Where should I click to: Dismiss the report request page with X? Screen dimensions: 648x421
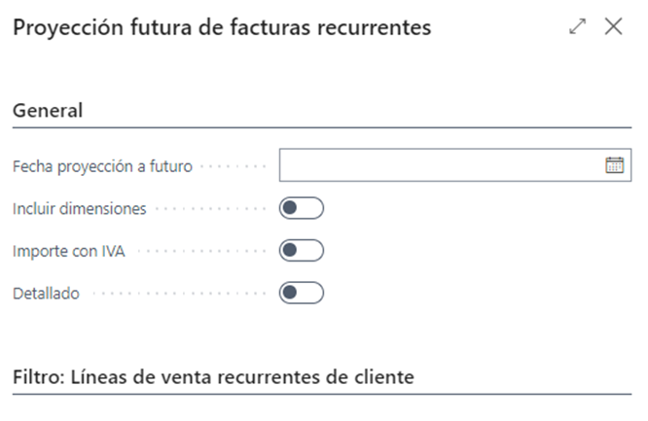point(613,27)
